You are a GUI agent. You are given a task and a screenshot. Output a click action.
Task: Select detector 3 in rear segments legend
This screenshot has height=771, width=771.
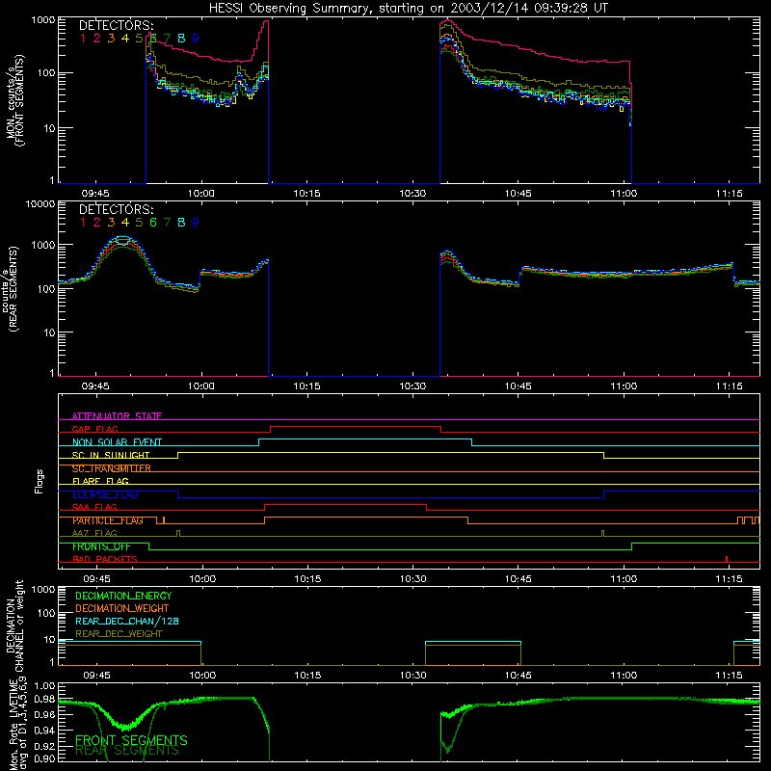(x=111, y=223)
